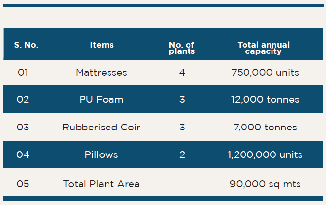Viewport: 326px width, 205px height.
Task: Click serial number 03
Action: 23,127
